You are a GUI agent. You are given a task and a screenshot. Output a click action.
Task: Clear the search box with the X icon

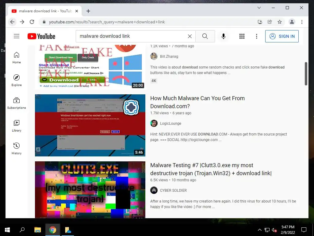190,36
